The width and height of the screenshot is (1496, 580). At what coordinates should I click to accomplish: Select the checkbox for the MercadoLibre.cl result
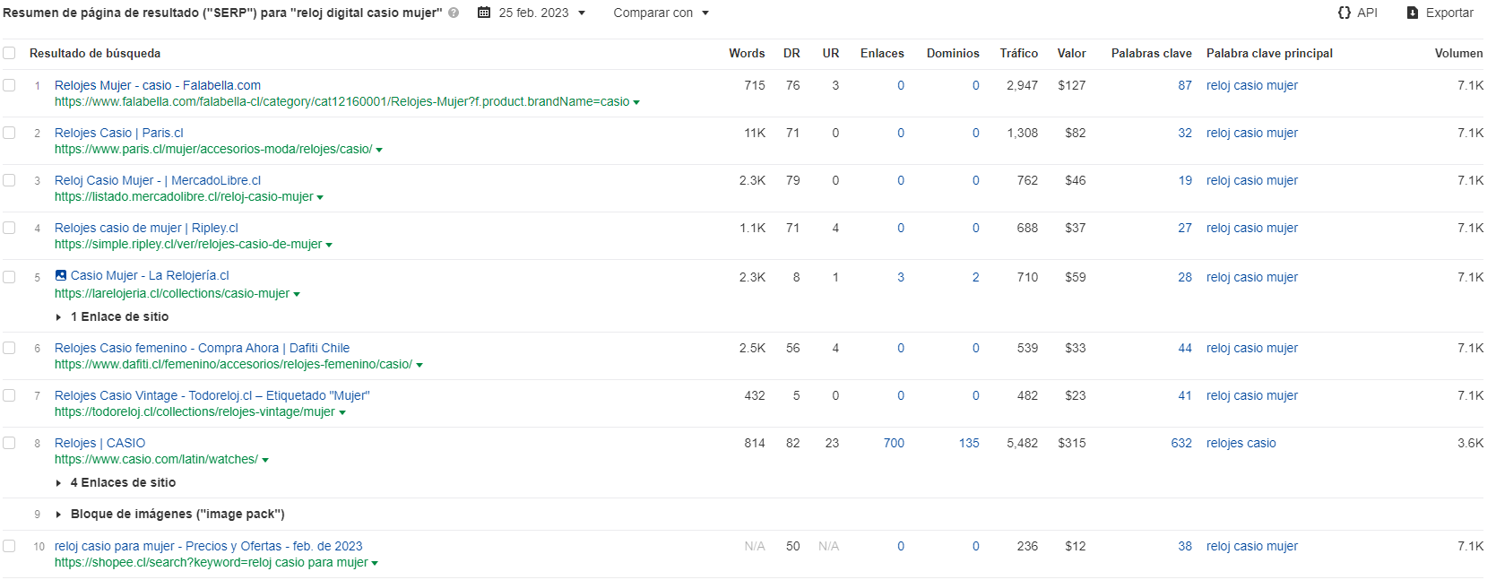pyautogui.click(x=9, y=180)
